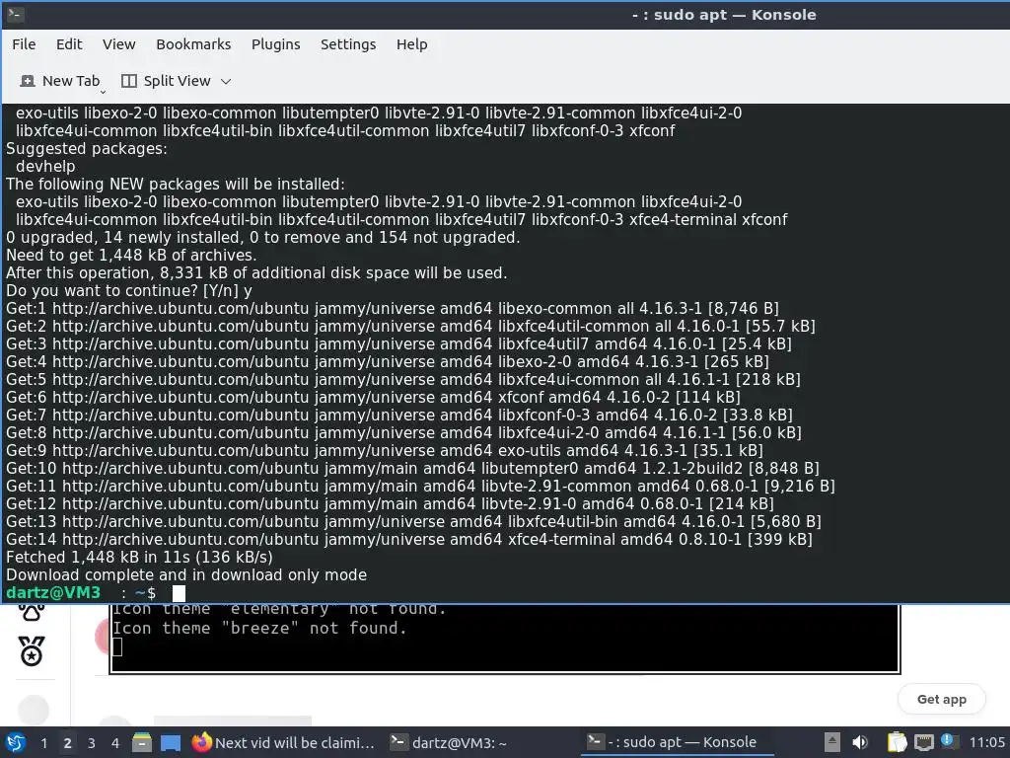Screen dimensions: 1010x758
Task: Click the removable media eject tray icon
Action: click(x=832, y=742)
